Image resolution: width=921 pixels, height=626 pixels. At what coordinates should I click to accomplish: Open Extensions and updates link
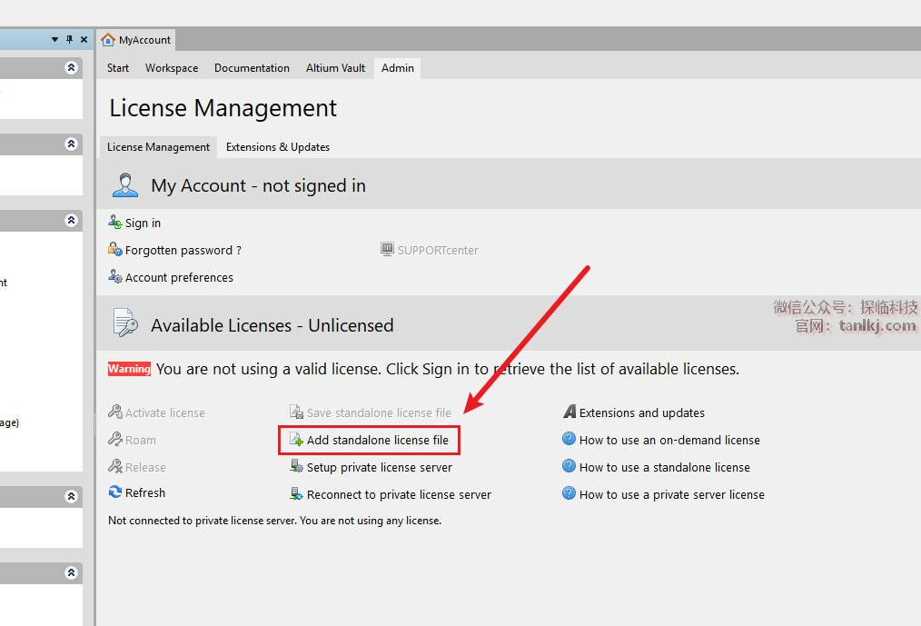click(x=642, y=413)
